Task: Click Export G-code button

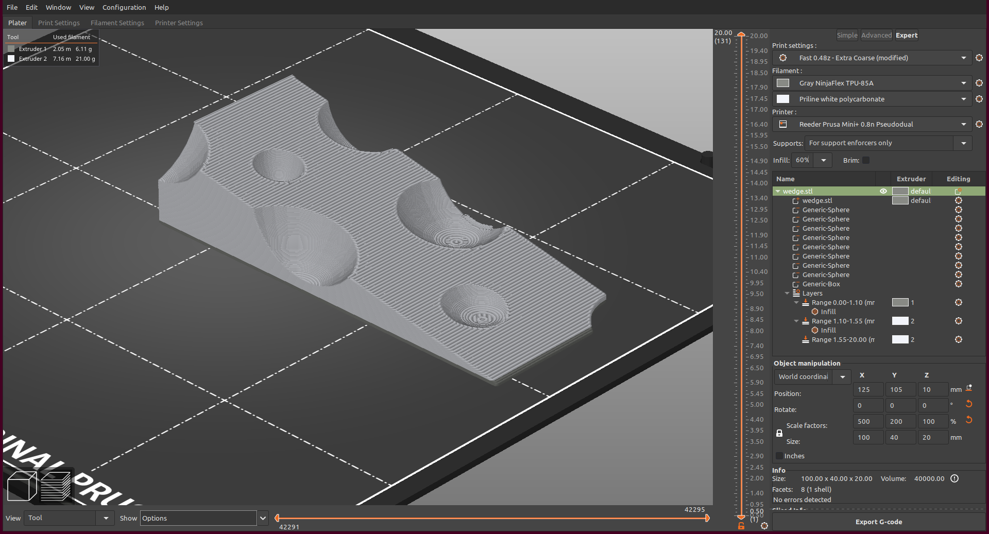Action: tap(879, 522)
